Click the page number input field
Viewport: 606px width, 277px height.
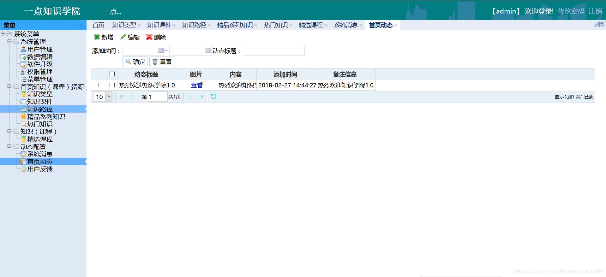(158, 97)
